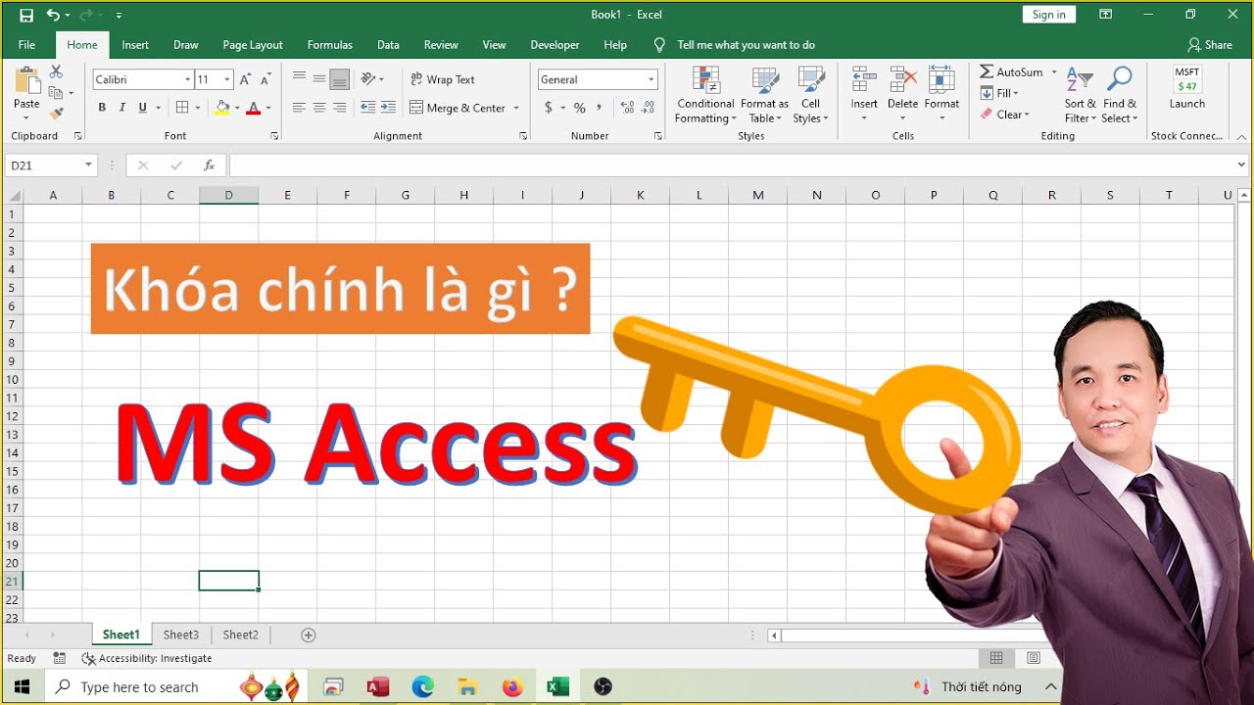
Task: Click Accounting Number Format dollar icon
Action: 549,108
